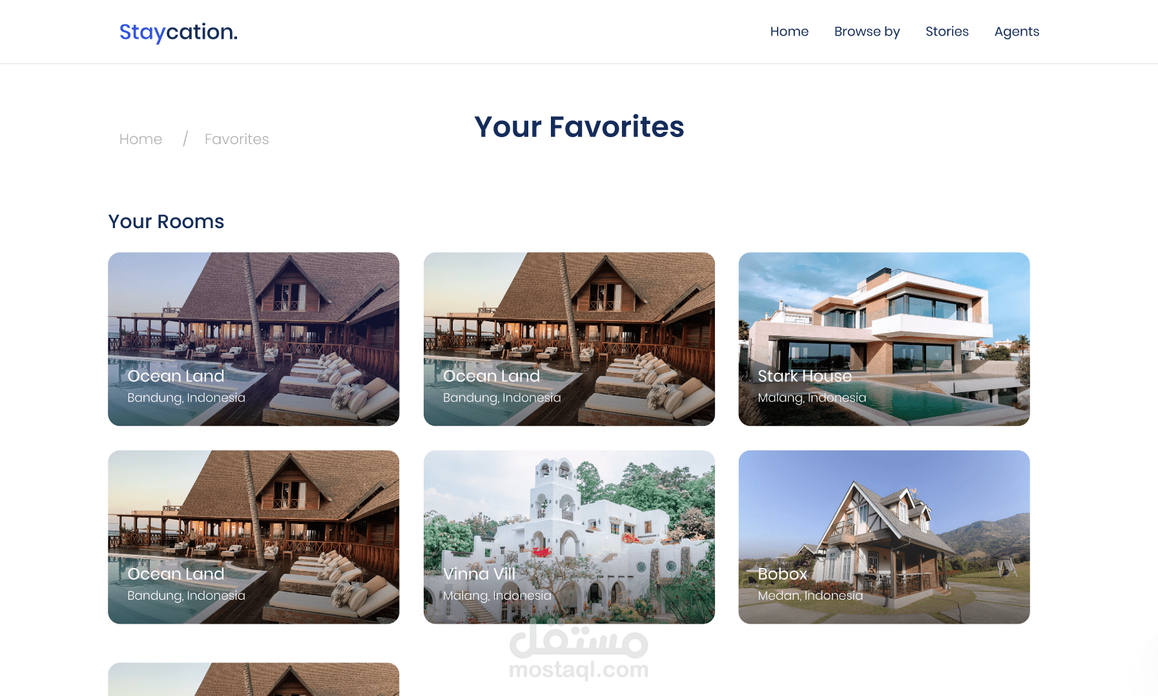1158x696 pixels.
Task: Click Malang, Indonesia under Stark House
Action: point(812,397)
